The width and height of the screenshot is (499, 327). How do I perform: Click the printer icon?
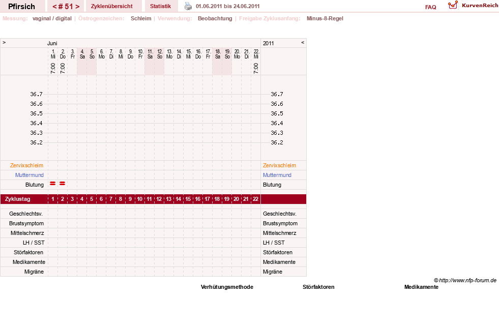click(x=188, y=6)
